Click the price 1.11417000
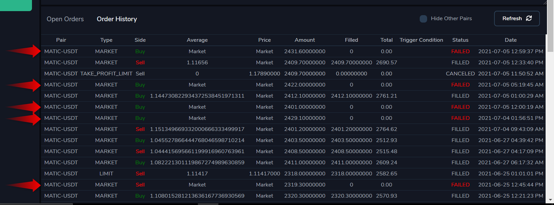The height and width of the screenshot is (205, 554). coord(265,173)
